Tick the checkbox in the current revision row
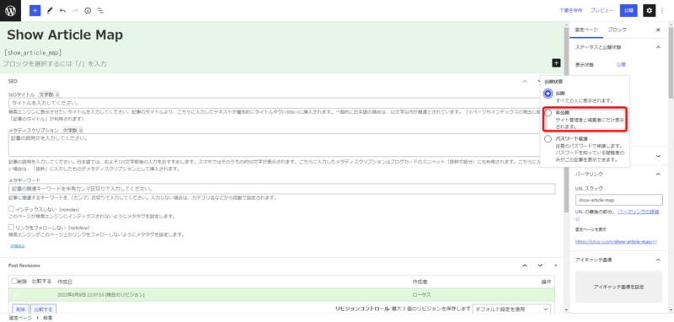Screen dimensions: 674x322 click(x=15, y=294)
